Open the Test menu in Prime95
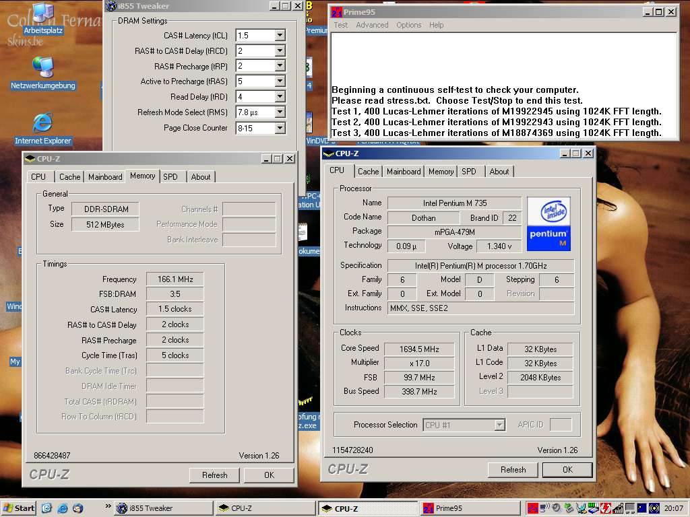The width and height of the screenshot is (690, 517). point(340,25)
